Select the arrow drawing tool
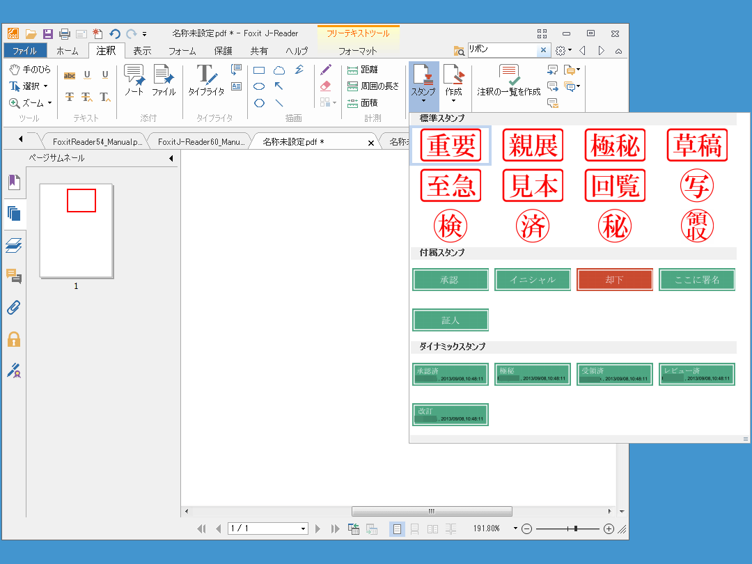 279,86
